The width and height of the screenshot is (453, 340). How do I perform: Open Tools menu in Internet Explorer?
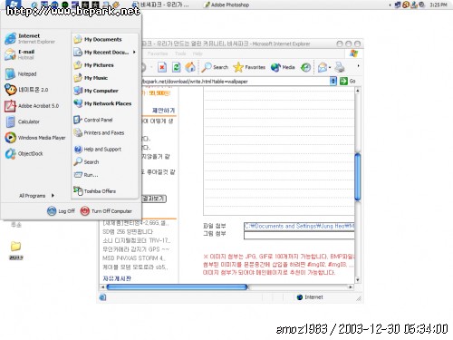pyautogui.click(x=180, y=53)
